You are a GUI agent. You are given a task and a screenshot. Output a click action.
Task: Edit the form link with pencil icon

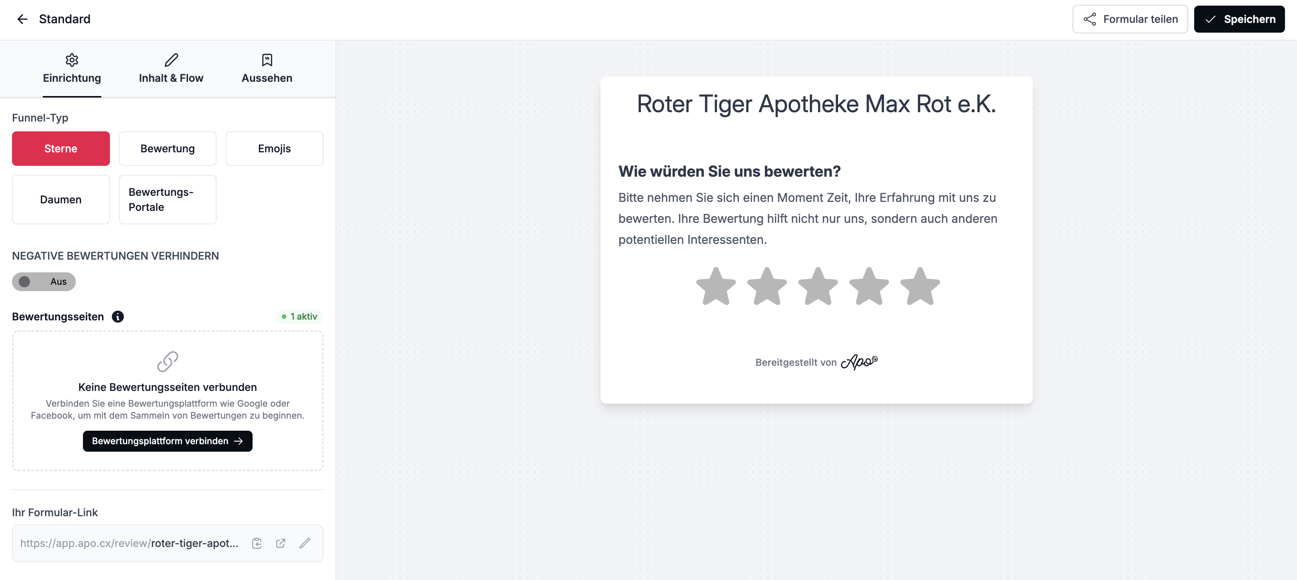pos(305,543)
